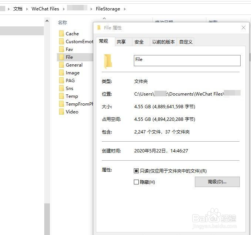Expand chevron before 文档 in address bar
The image size is (251, 235).
pos(9,9)
